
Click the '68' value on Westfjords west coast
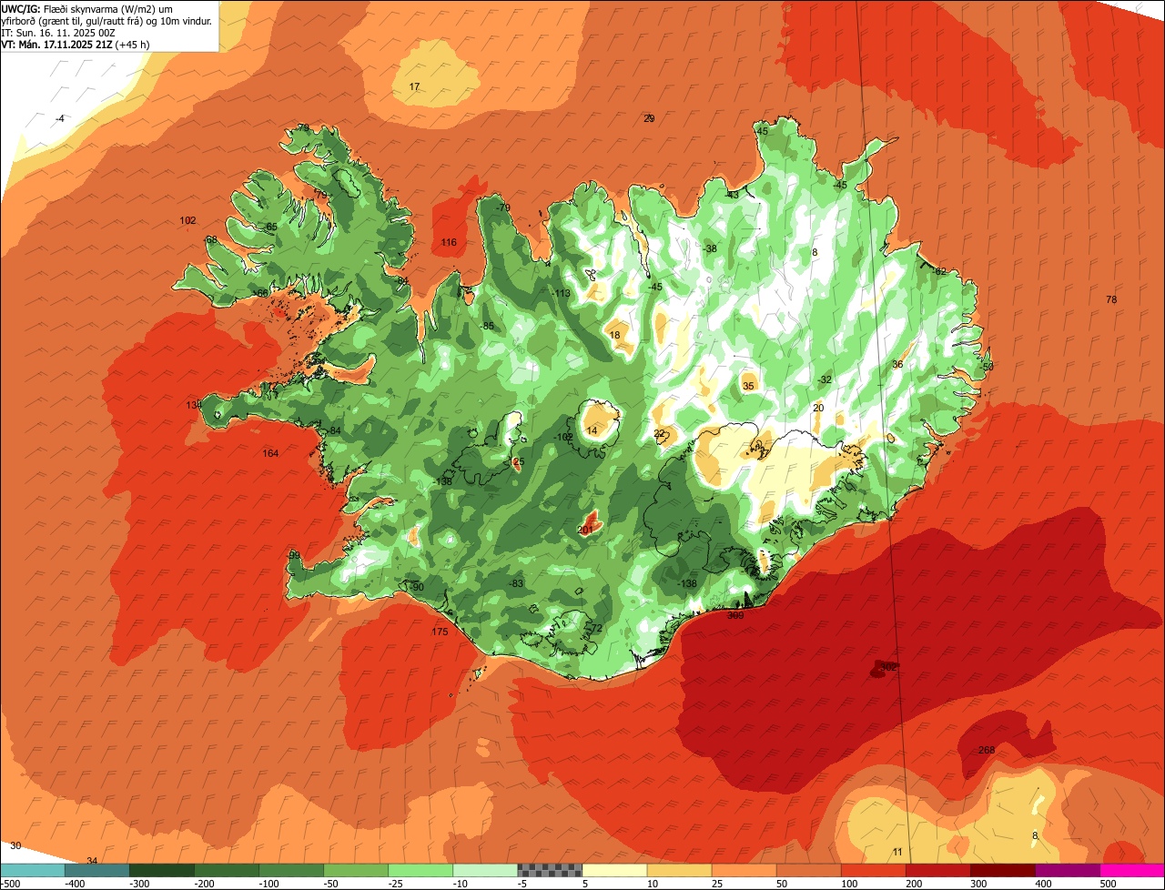211,239
